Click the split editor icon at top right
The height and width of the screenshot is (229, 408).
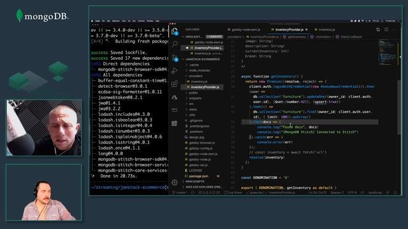(386, 30)
